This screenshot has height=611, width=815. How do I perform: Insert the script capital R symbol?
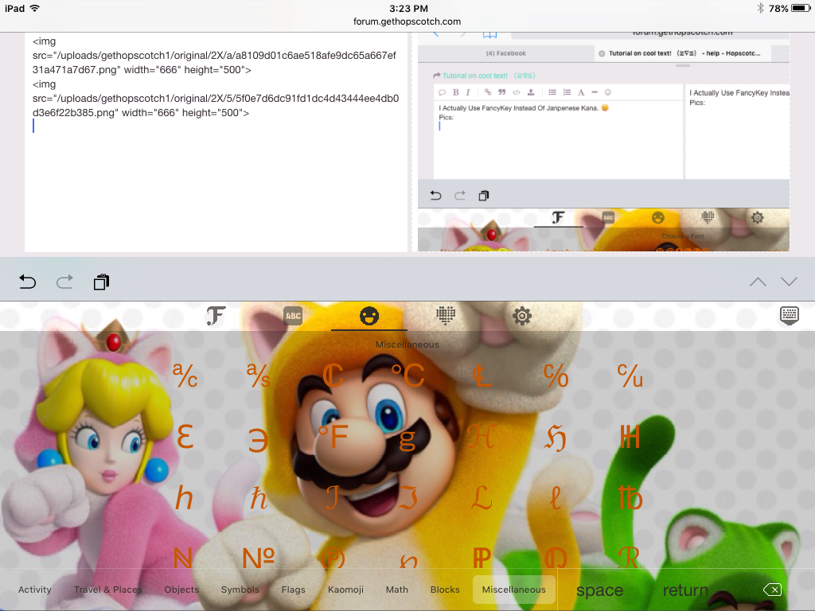coord(630,558)
